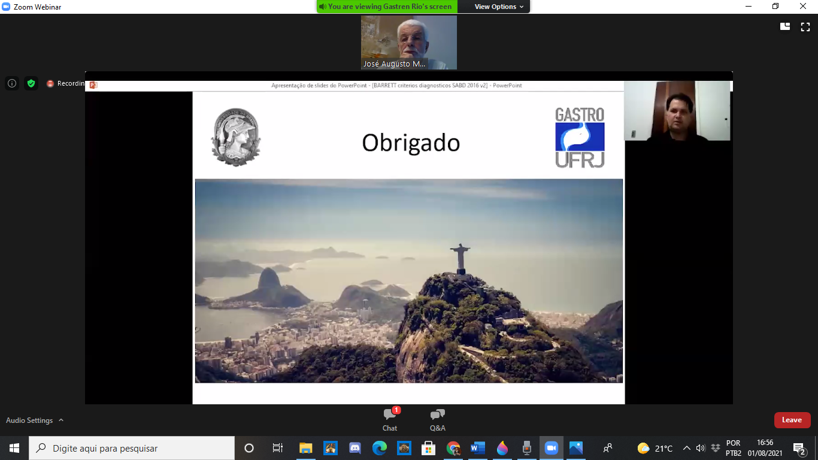The width and height of the screenshot is (818, 460).
Task: Open Microsoft Word from taskbar
Action: click(477, 448)
